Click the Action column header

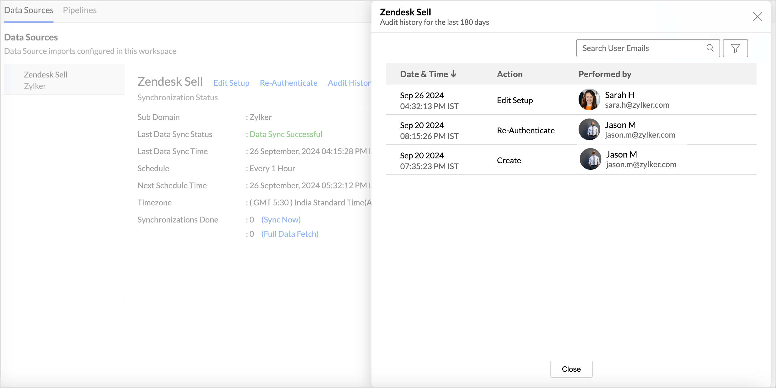coord(510,74)
